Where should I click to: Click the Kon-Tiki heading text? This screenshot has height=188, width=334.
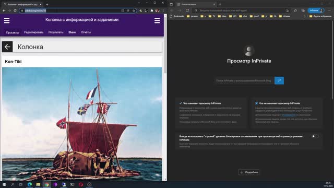13,62
